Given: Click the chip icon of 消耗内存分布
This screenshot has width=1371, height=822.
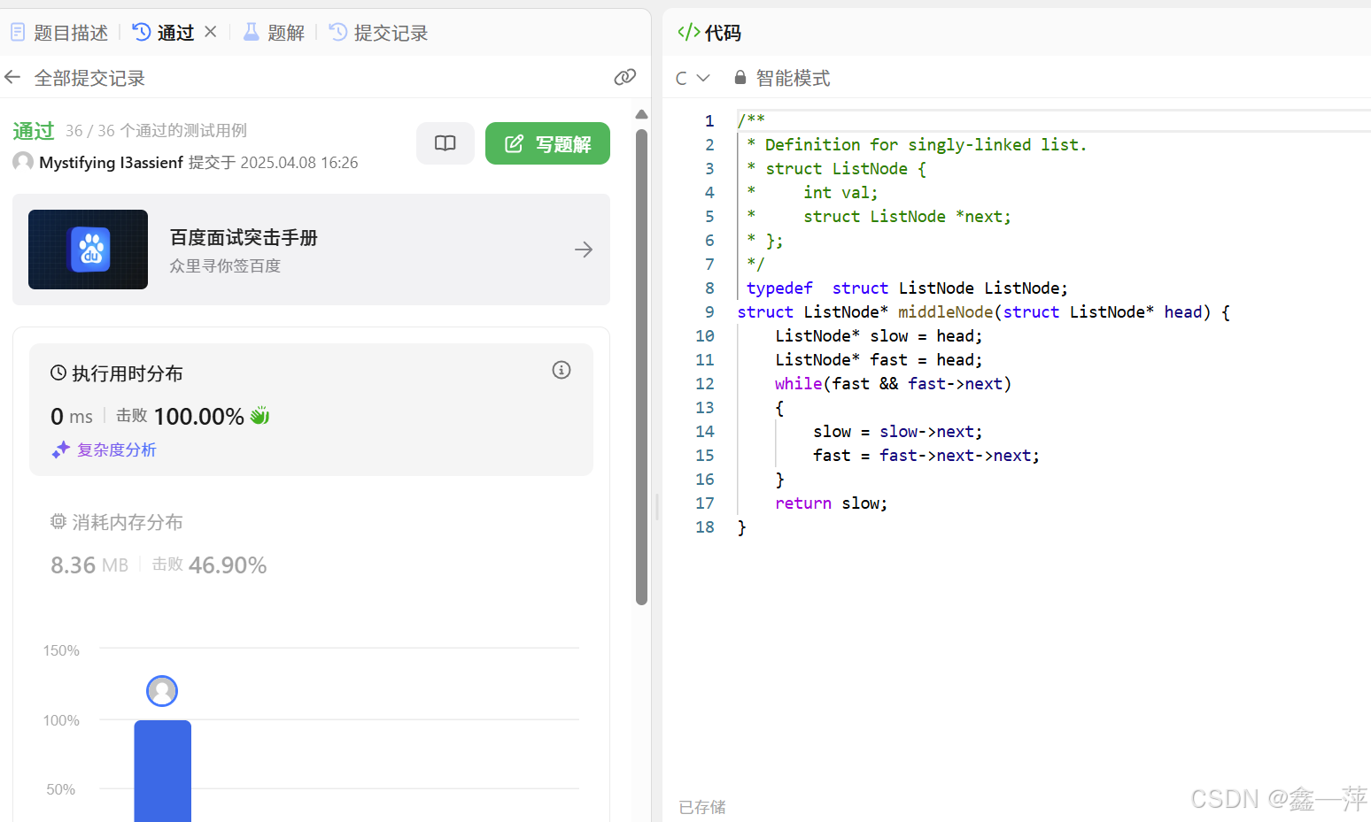Looking at the screenshot, I should coord(58,521).
